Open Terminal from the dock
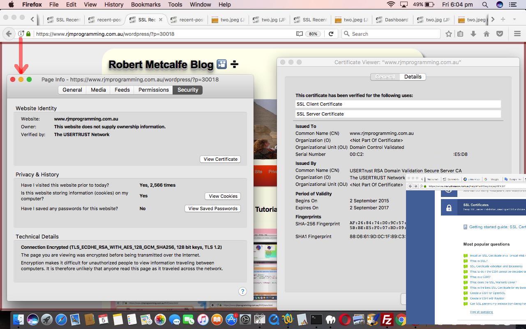Image resolution: width=526 pixels, height=329 pixels. [316, 319]
